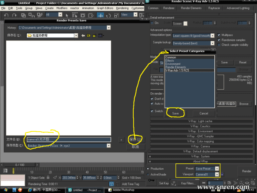
Task: Open the Preset dropdown in Render Scene
Action: click(x=217, y=169)
